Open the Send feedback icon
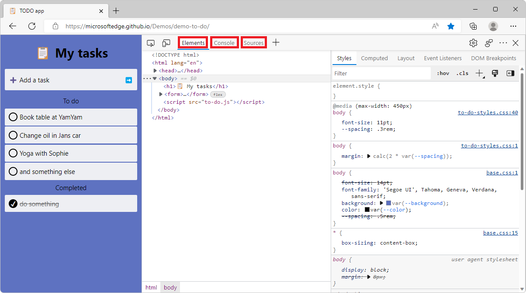The width and height of the screenshot is (526, 293). (488, 42)
